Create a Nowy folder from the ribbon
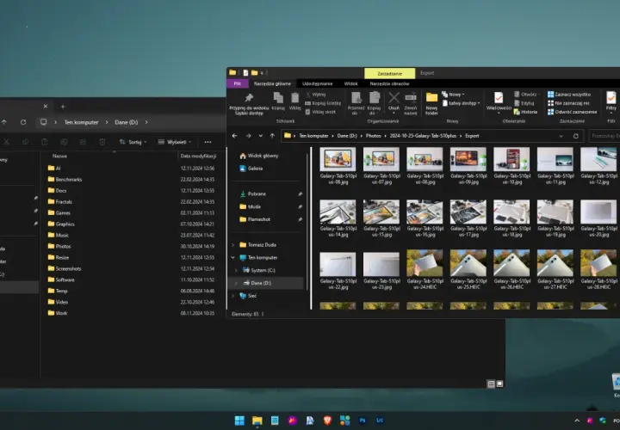 [431, 103]
